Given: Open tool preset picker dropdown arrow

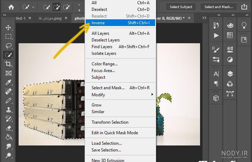Looking at the screenshot, I should pyautogui.click(x=33, y=7).
